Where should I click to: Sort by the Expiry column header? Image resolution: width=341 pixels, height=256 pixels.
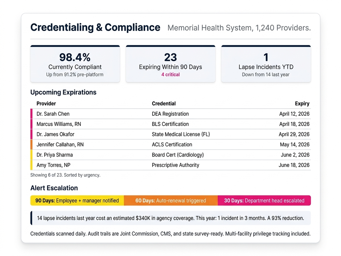(x=302, y=104)
